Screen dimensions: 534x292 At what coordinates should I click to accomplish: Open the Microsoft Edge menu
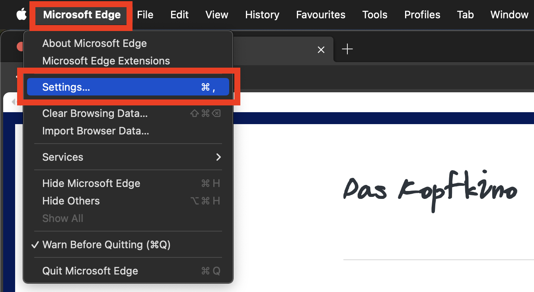(82, 15)
